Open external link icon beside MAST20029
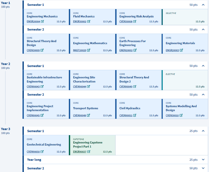Viewport: 209px width, 172px height. pyautogui.click(x=88, y=50)
